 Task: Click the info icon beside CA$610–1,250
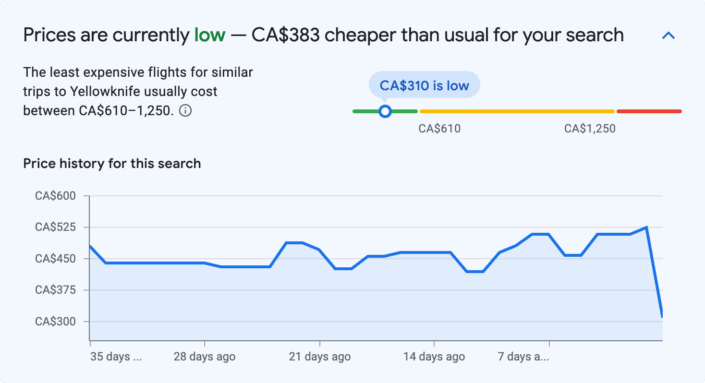[185, 111]
